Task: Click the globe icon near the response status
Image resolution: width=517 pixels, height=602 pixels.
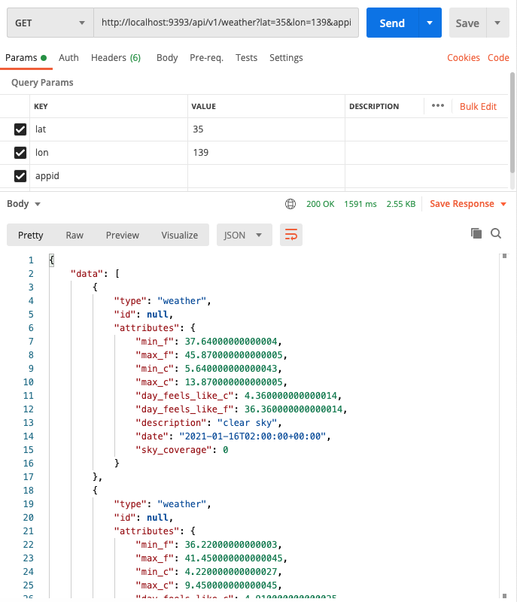Action: [x=290, y=203]
